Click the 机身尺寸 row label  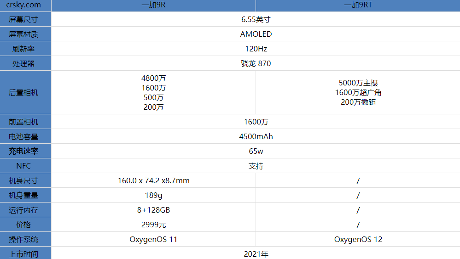tap(23, 180)
